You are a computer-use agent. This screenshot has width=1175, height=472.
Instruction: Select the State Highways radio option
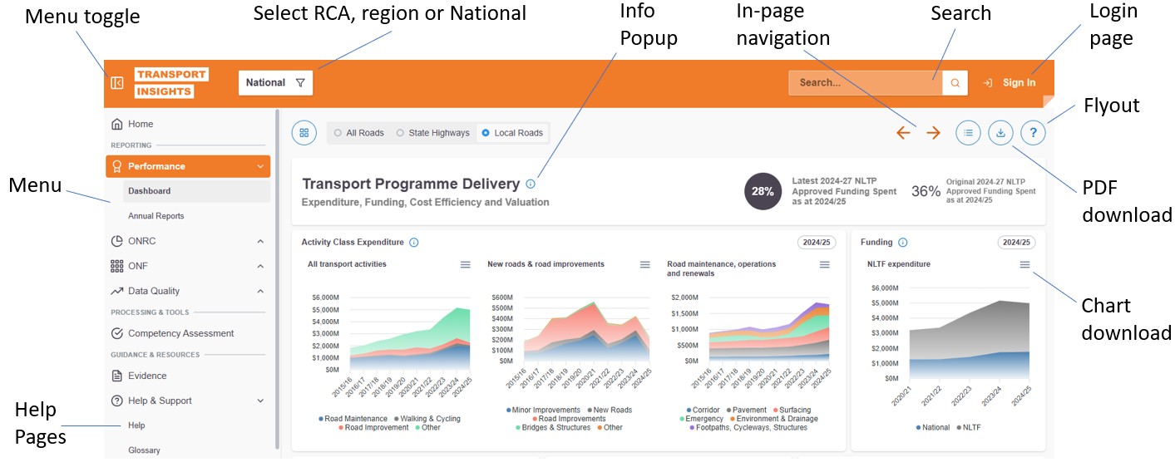[432, 133]
